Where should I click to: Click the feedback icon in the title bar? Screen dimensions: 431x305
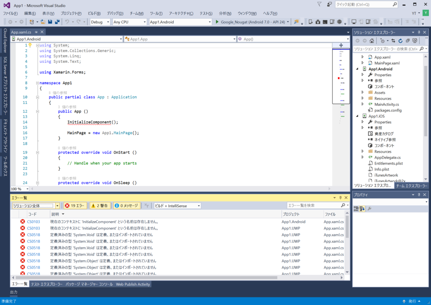[x=329, y=4]
